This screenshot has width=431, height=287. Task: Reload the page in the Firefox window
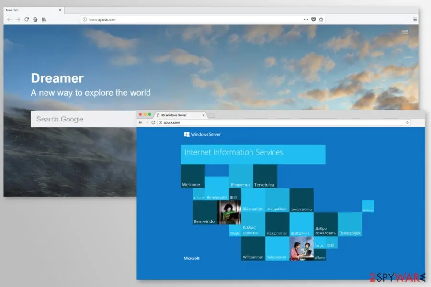[27, 19]
